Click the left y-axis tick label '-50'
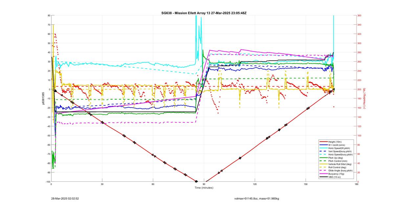Image resolution: width=394 pixels, height=204 pixels. coord(48,135)
